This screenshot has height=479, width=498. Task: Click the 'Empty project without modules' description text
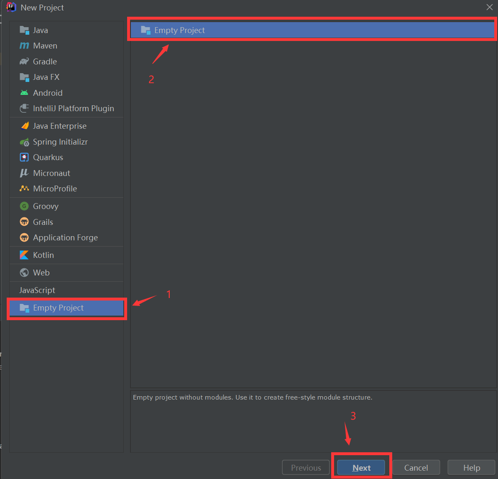pyautogui.click(x=253, y=397)
